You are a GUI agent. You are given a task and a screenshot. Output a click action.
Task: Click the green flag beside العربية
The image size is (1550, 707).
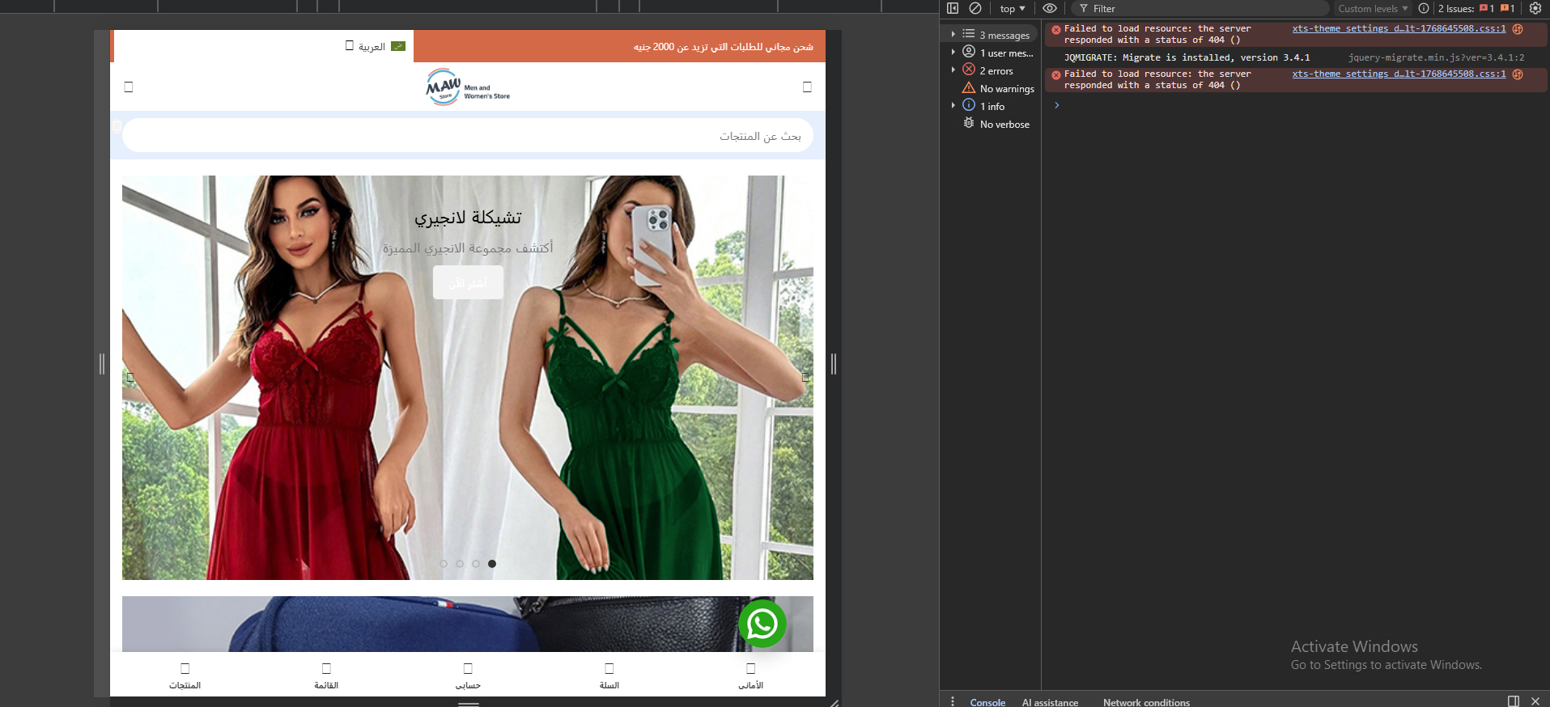pyautogui.click(x=398, y=46)
